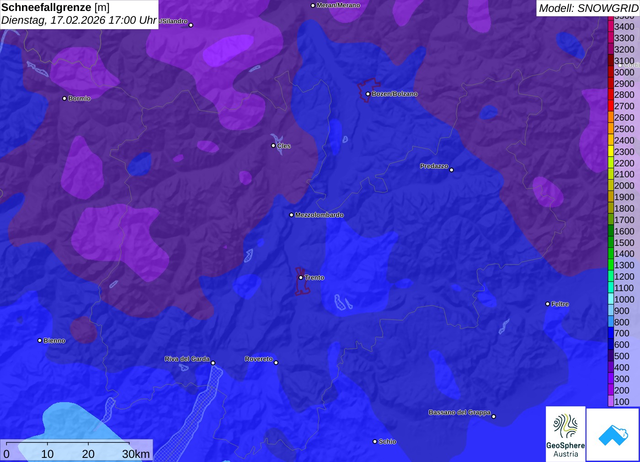Click the Predazzo location marker dot
Screen dimensions: 640x462
coord(452,170)
